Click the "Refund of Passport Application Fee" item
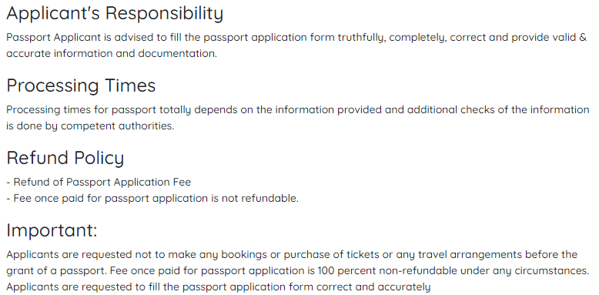Viewport: 599px width, 295px height. tap(99, 182)
